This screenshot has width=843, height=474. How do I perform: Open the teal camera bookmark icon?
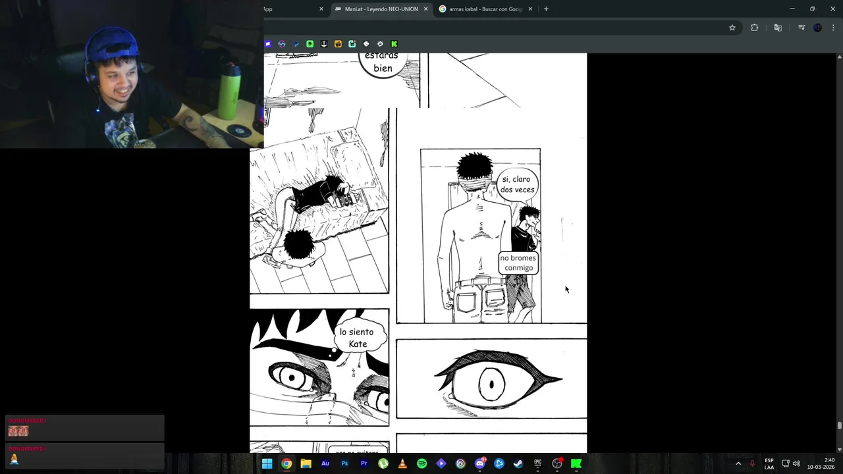point(352,44)
